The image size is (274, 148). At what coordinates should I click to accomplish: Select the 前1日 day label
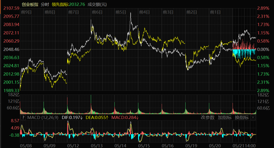[215, 12]
